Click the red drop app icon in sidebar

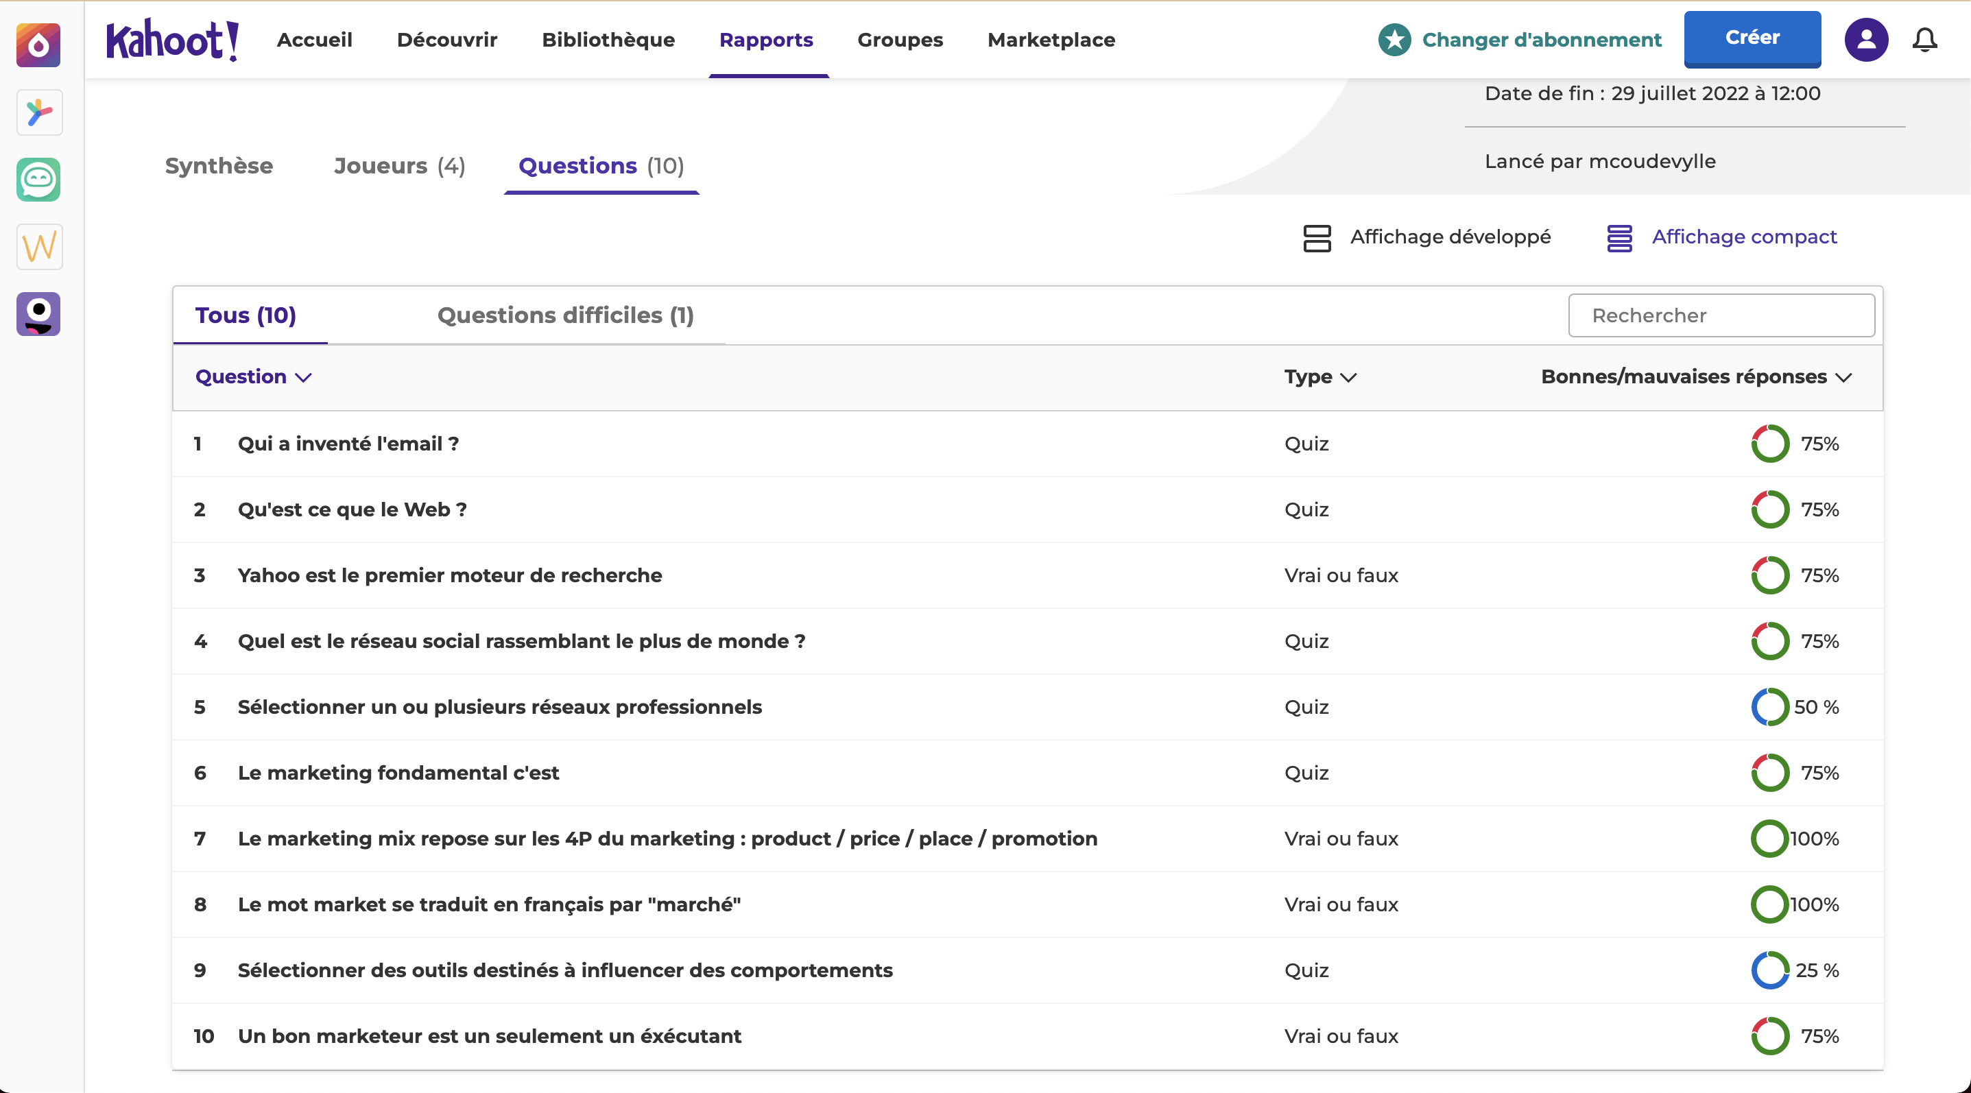tap(38, 45)
